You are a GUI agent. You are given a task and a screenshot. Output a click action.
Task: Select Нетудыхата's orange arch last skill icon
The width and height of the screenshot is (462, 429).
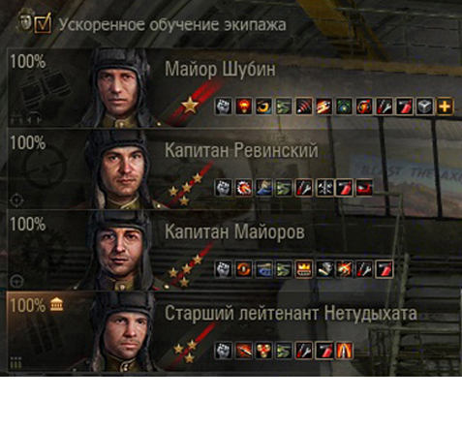click(344, 351)
